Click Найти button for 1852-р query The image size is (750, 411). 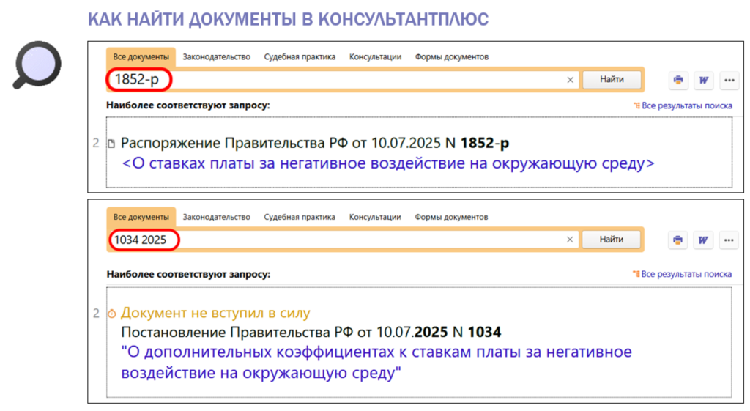pos(612,79)
